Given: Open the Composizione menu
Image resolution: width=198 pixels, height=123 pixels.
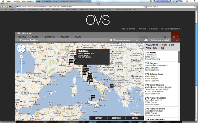Looking at the screenshot, I should point(28,1).
